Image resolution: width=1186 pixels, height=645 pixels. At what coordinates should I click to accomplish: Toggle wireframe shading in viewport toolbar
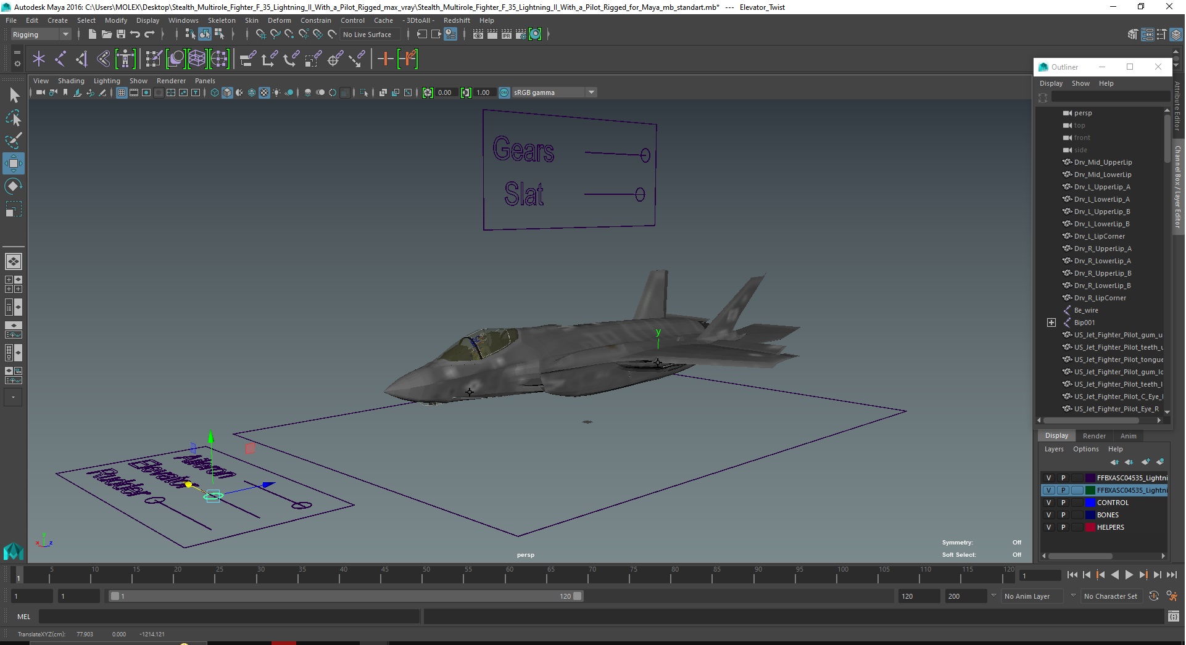point(214,92)
